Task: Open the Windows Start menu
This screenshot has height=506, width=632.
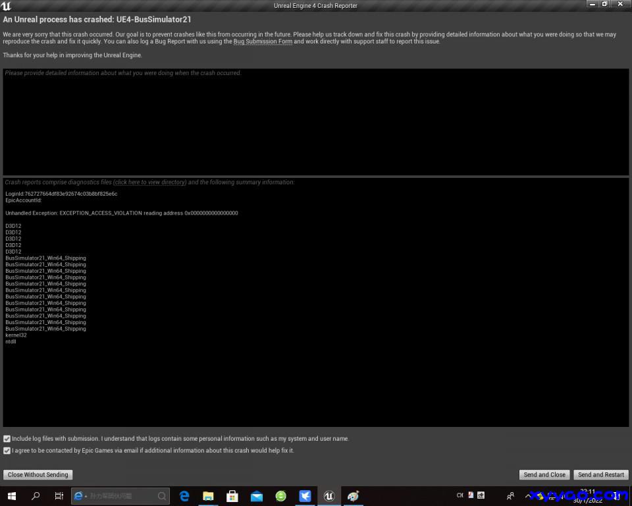Action: (x=11, y=496)
